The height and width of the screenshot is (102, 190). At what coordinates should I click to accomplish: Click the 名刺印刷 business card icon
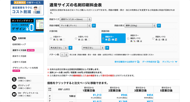[14, 38]
